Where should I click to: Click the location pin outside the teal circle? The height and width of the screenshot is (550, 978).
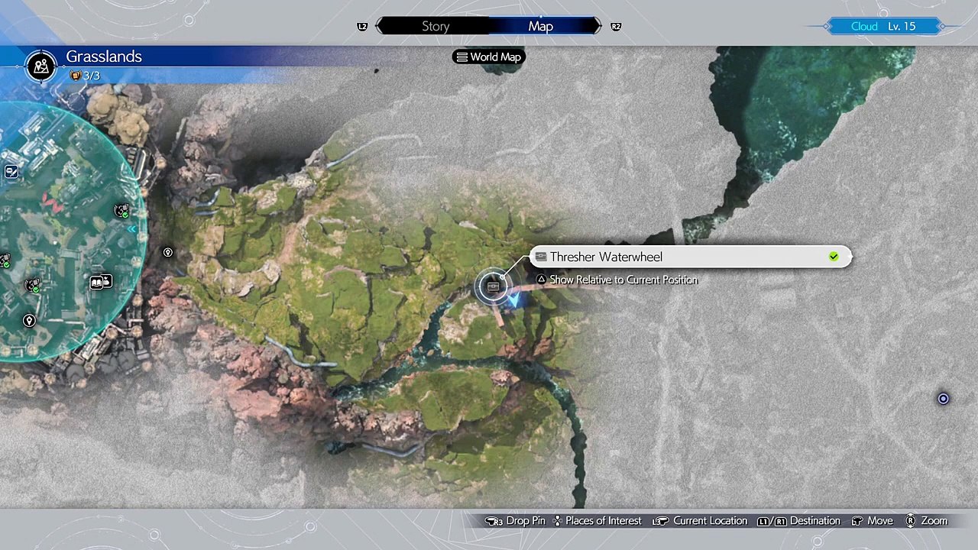(x=168, y=252)
